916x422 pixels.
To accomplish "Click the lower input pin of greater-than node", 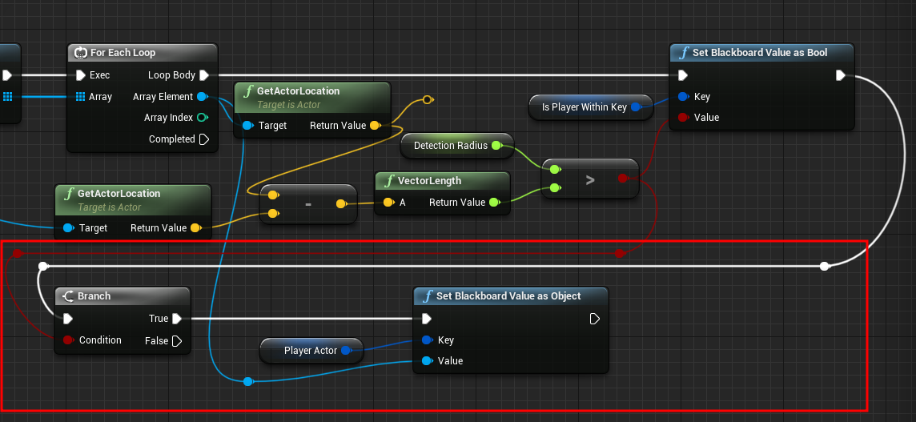I will [x=554, y=188].
